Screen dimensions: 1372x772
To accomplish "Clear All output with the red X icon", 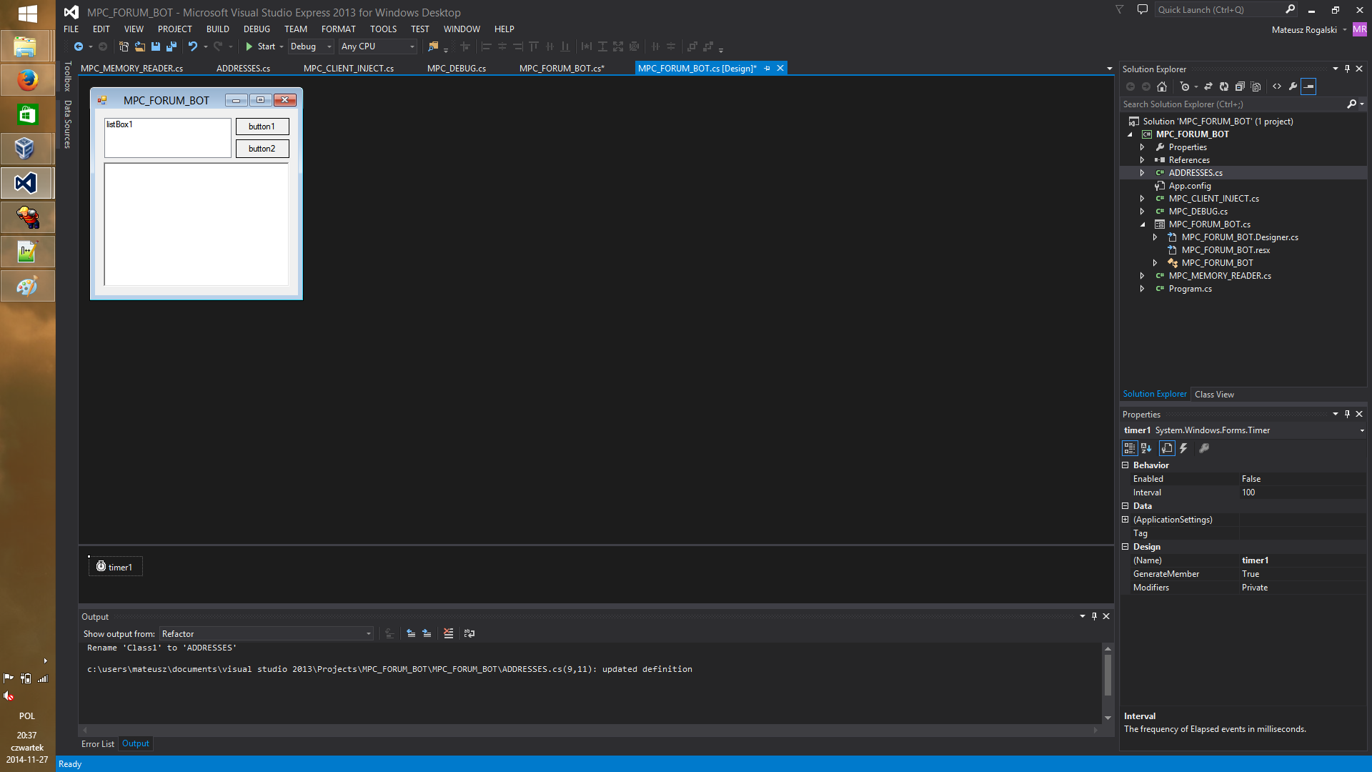I will [448, 633].
